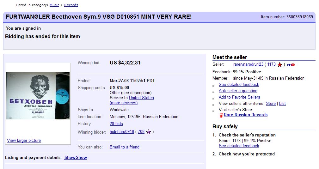Open the Music category link
Viewport: 319px width, 169px height.
pyautogui.click(x=54, y=5)
